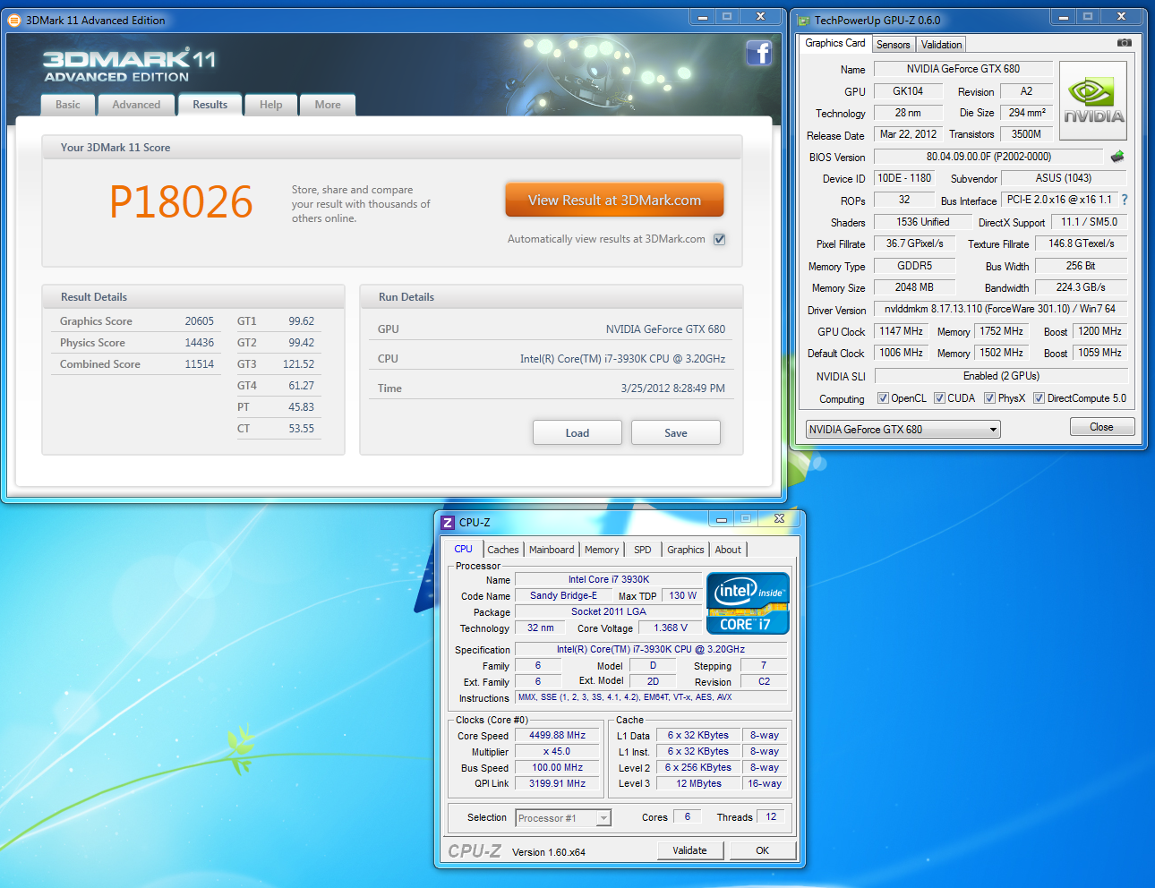The image size is (1155, 888).
Task: Click the Save button in Run Details
Action: point(676,433)
